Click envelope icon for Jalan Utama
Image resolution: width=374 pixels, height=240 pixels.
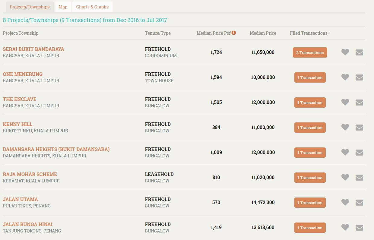(x=359, y=203)
